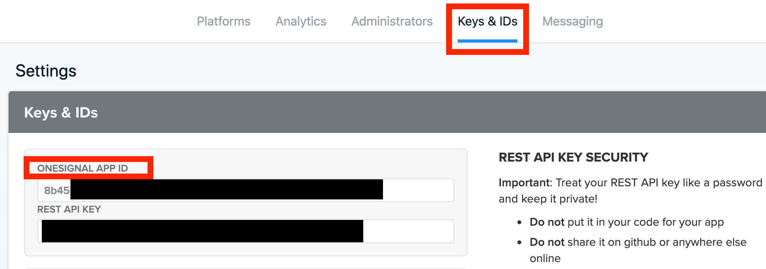Click the ONESIGNAL APP ID label
The width and height of the screenshot is (766, 269).
click(82, 168)
